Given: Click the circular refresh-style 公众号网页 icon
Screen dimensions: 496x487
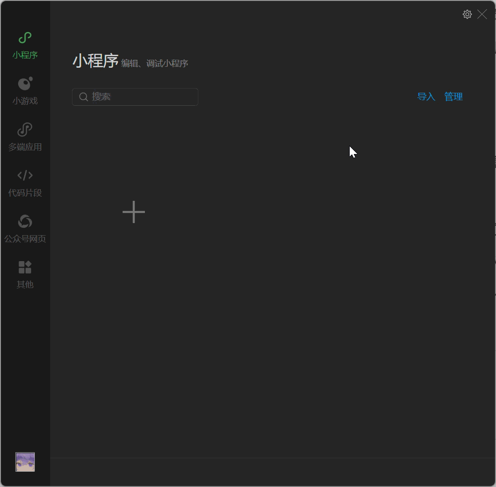Looking at the screenshot, I should click(25, 221).
